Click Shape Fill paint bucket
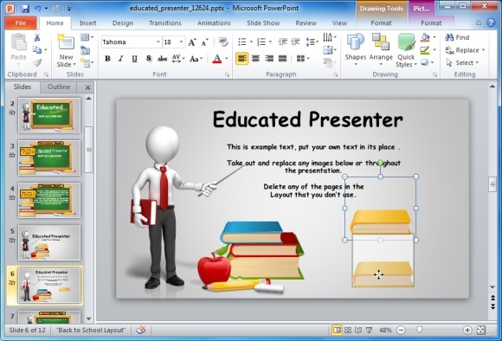The width and height of the screenshot is (502, 341). [425, 37]
